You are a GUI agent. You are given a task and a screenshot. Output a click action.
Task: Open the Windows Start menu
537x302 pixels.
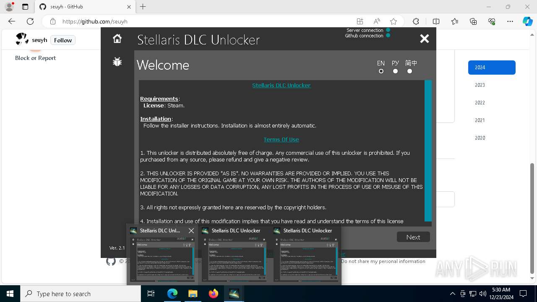10,294
